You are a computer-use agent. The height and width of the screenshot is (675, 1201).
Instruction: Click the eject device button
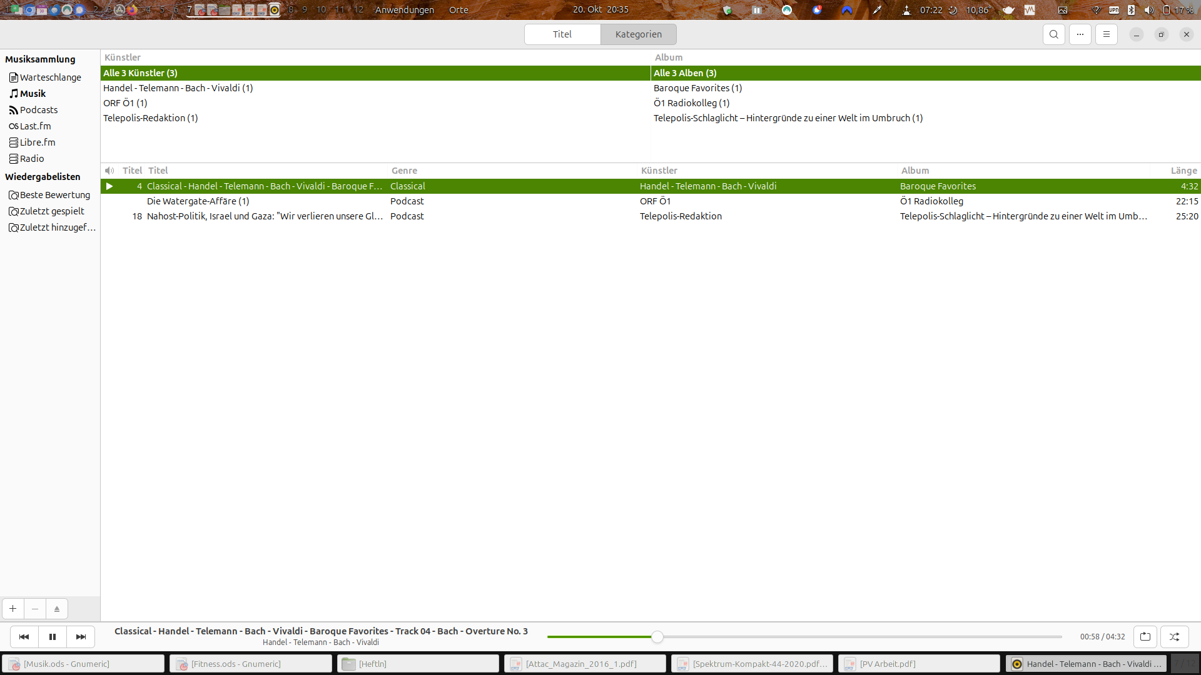pyautogui.click(x=57, y=609)
